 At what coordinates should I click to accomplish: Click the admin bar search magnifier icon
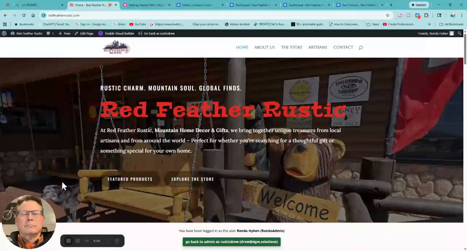pyautogui.click(x=459, y=33)
